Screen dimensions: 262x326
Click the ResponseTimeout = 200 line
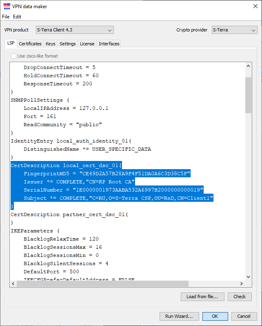(x=58, y=84)
